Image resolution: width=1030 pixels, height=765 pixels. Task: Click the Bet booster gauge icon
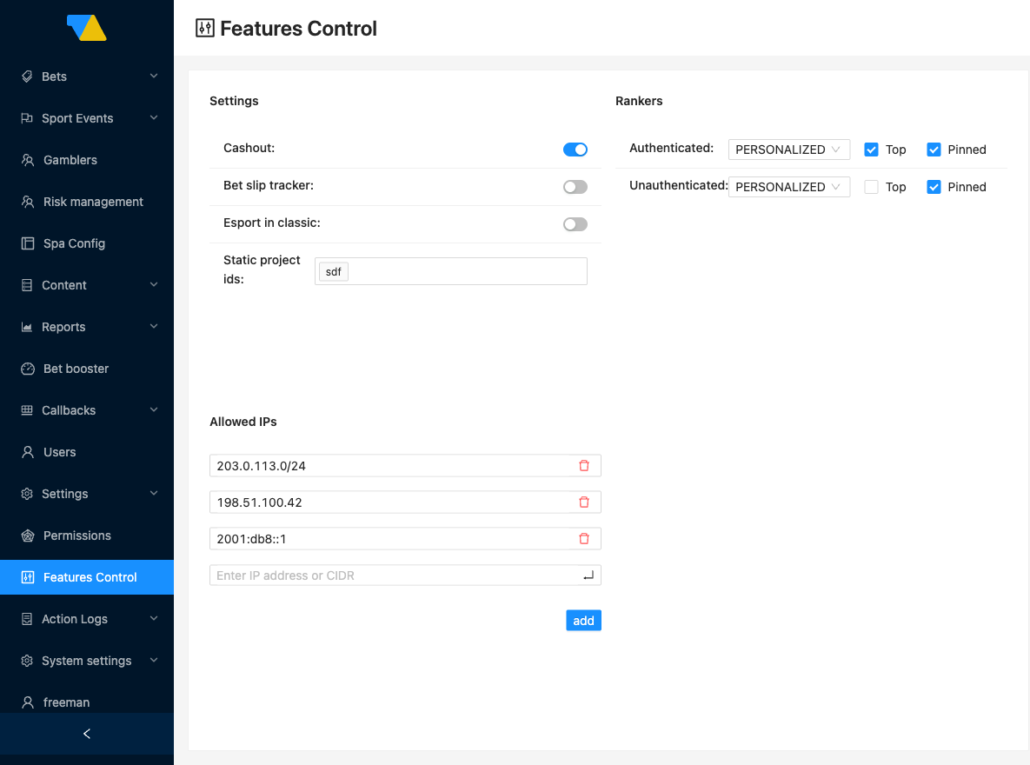(28, 369)
